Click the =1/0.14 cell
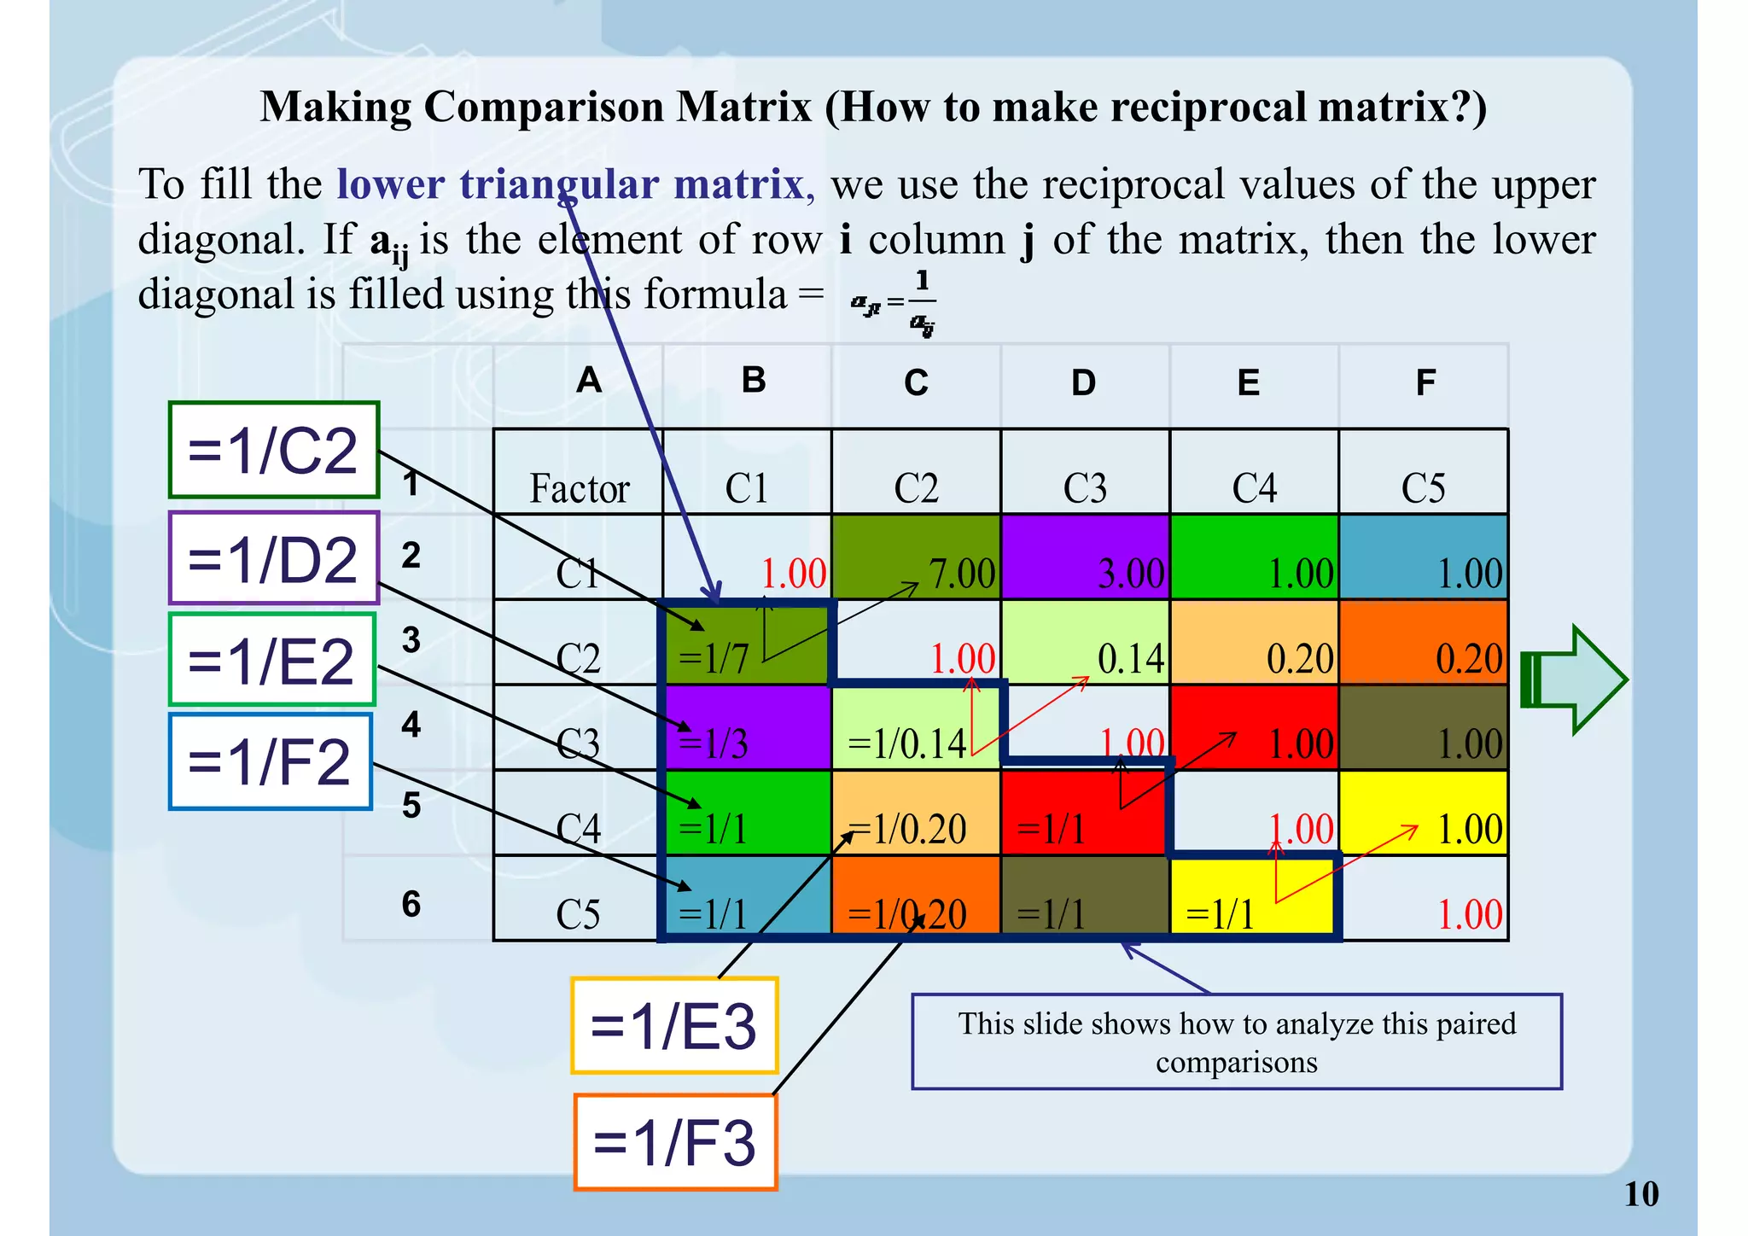 (x=917, y=727)
